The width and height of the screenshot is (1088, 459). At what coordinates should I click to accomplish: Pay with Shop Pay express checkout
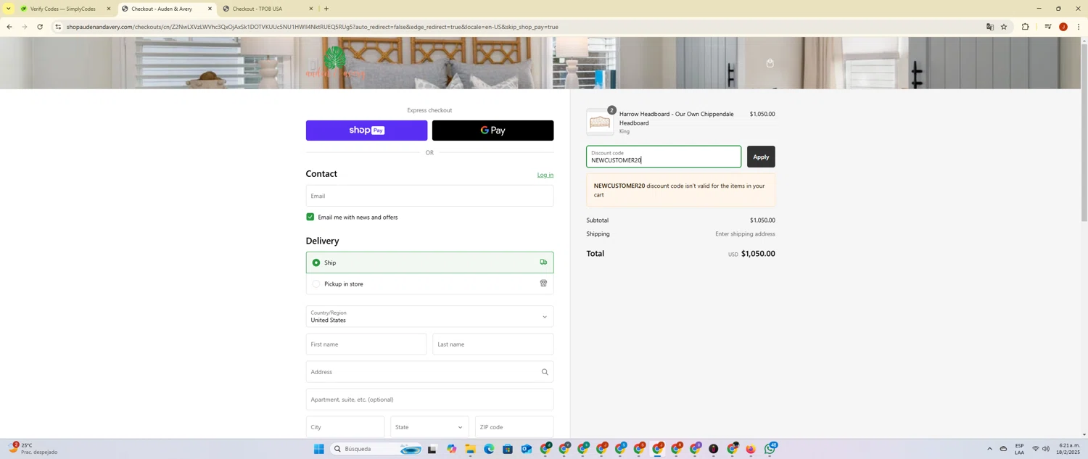coord(366,131)
